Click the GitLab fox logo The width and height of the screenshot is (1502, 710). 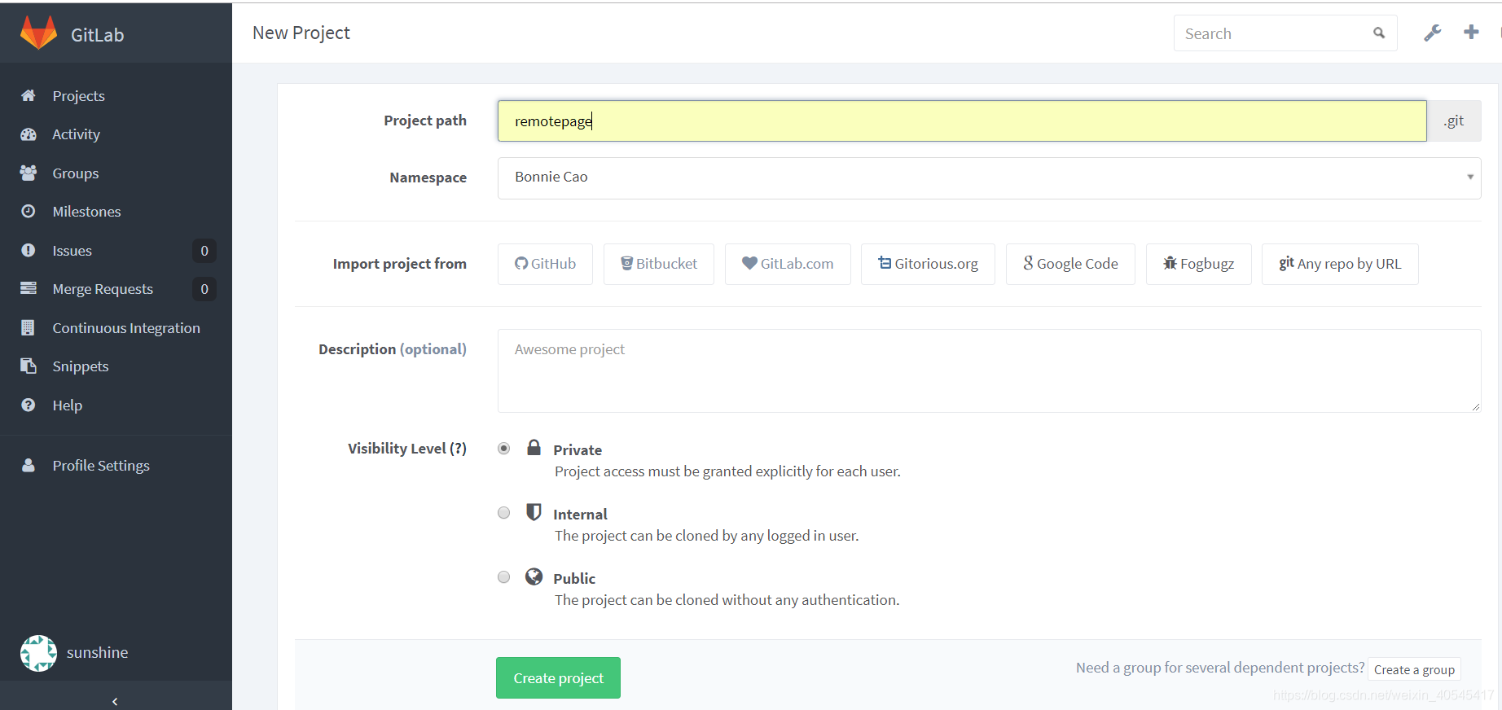click(x=38, y=33)
